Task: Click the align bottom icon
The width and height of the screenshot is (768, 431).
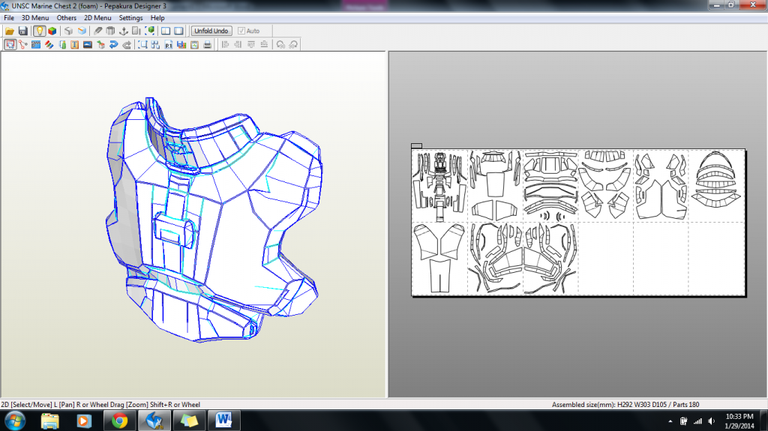Action: point(264,44)
